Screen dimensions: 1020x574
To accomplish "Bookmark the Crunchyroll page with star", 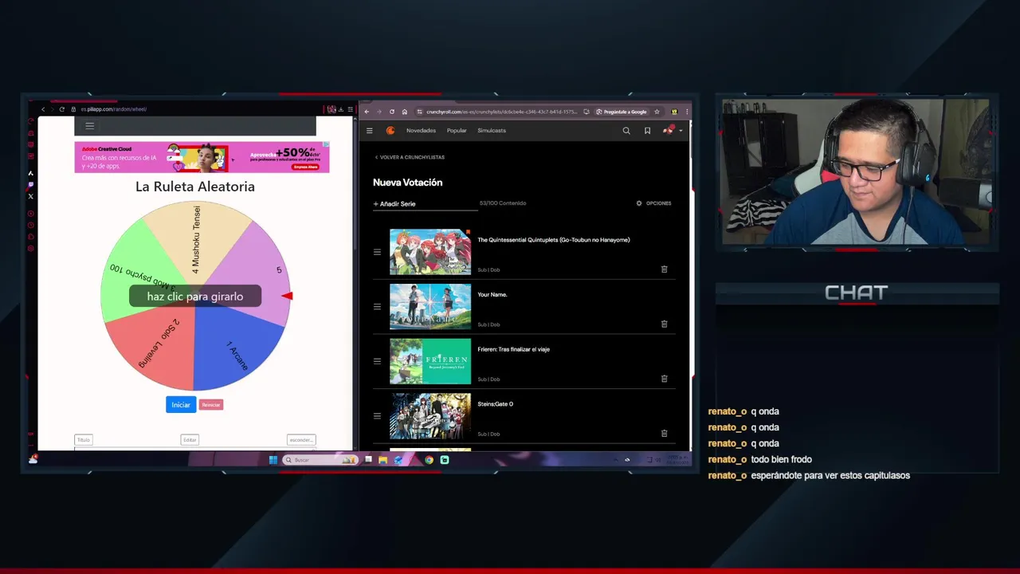I will coord(657,112).
